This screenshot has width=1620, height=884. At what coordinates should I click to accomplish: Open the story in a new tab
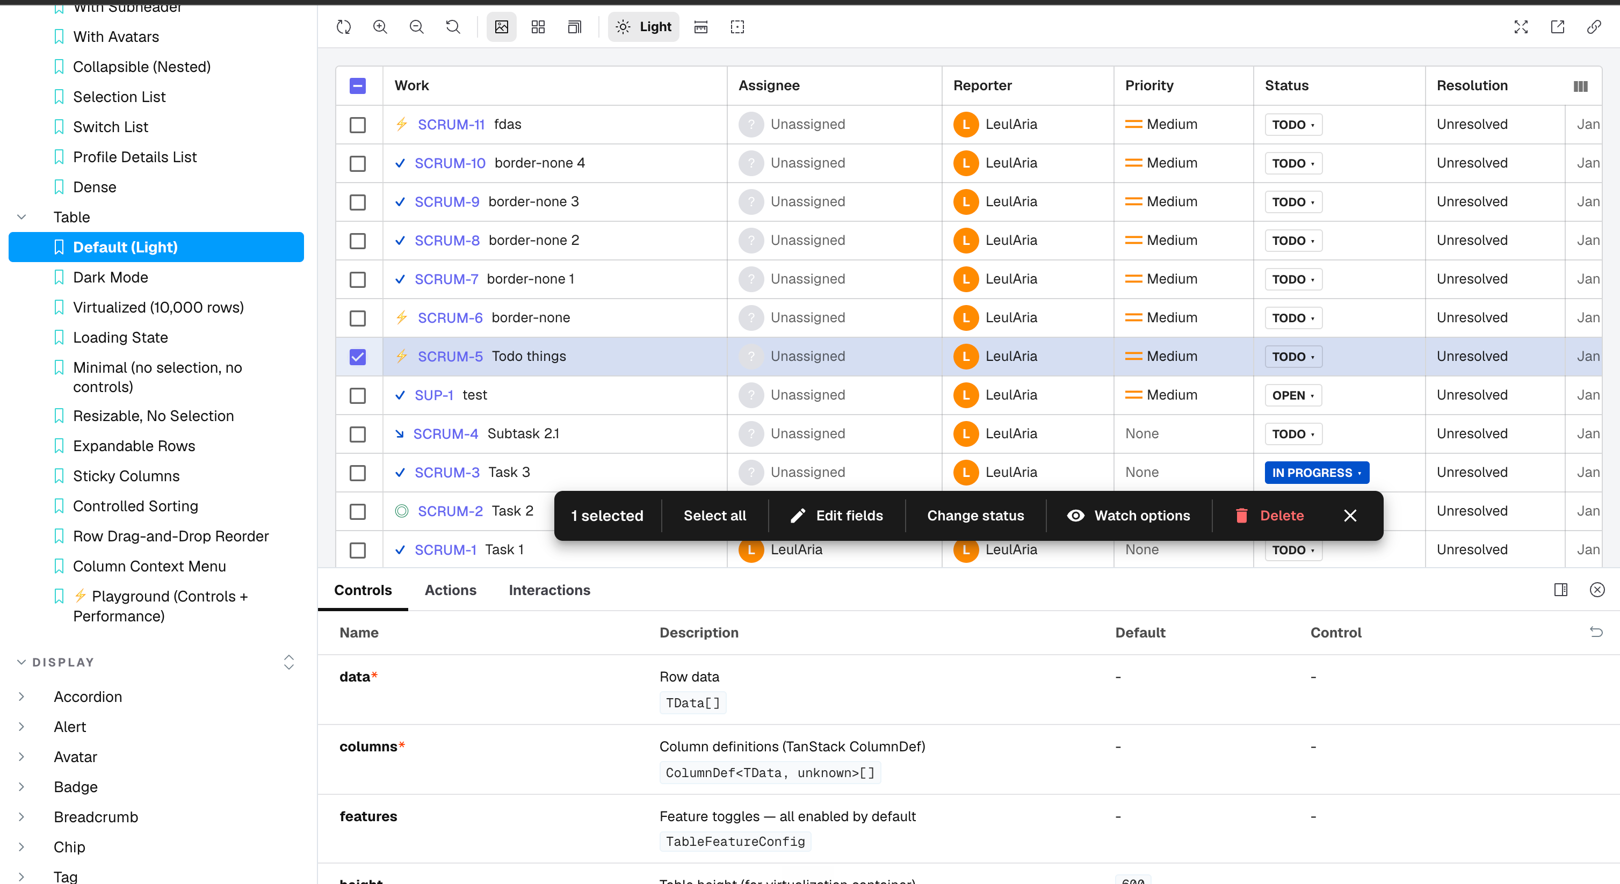point(1557,27)
